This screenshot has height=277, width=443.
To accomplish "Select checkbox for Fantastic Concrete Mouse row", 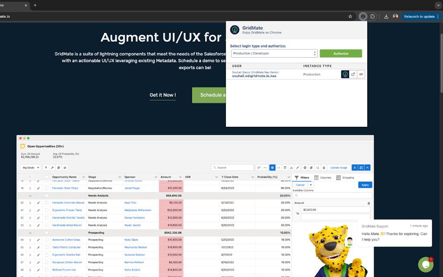I will click(47, 203).
